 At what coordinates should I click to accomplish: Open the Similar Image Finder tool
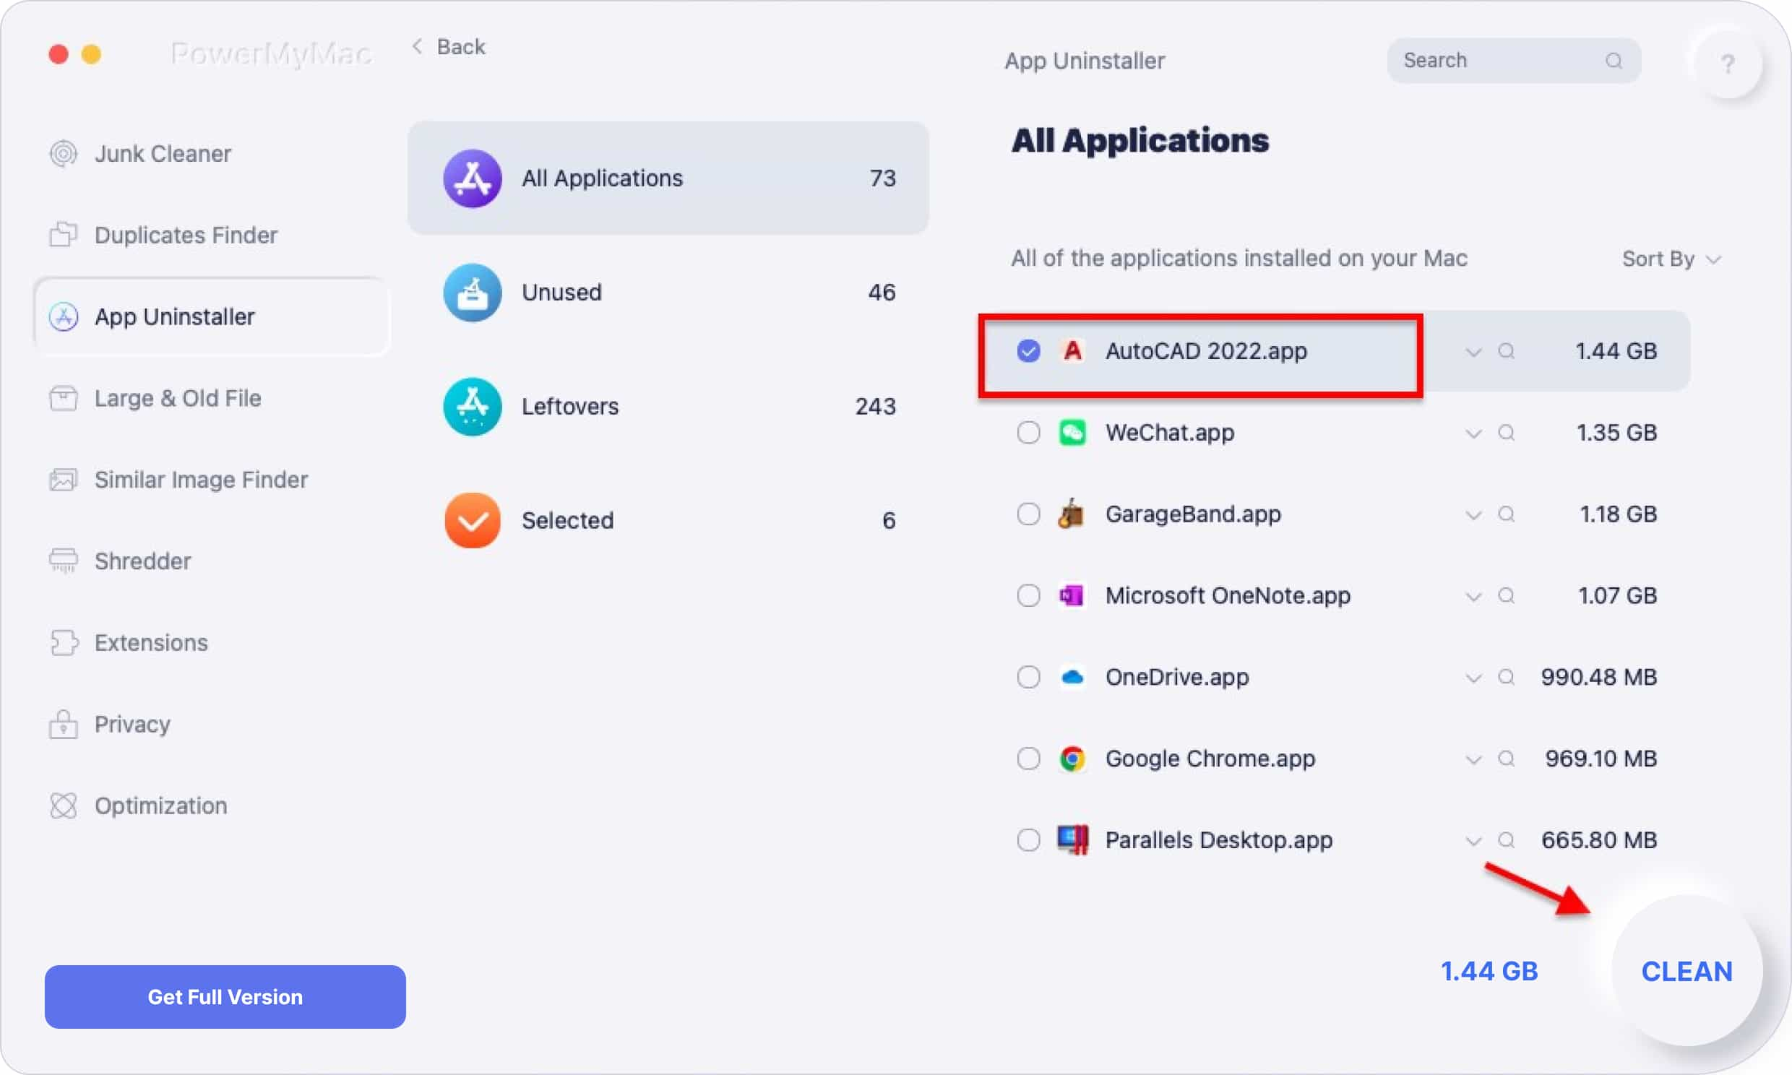click(x=201, y=479)
